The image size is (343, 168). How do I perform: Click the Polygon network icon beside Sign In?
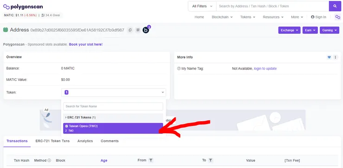point(338,17)
